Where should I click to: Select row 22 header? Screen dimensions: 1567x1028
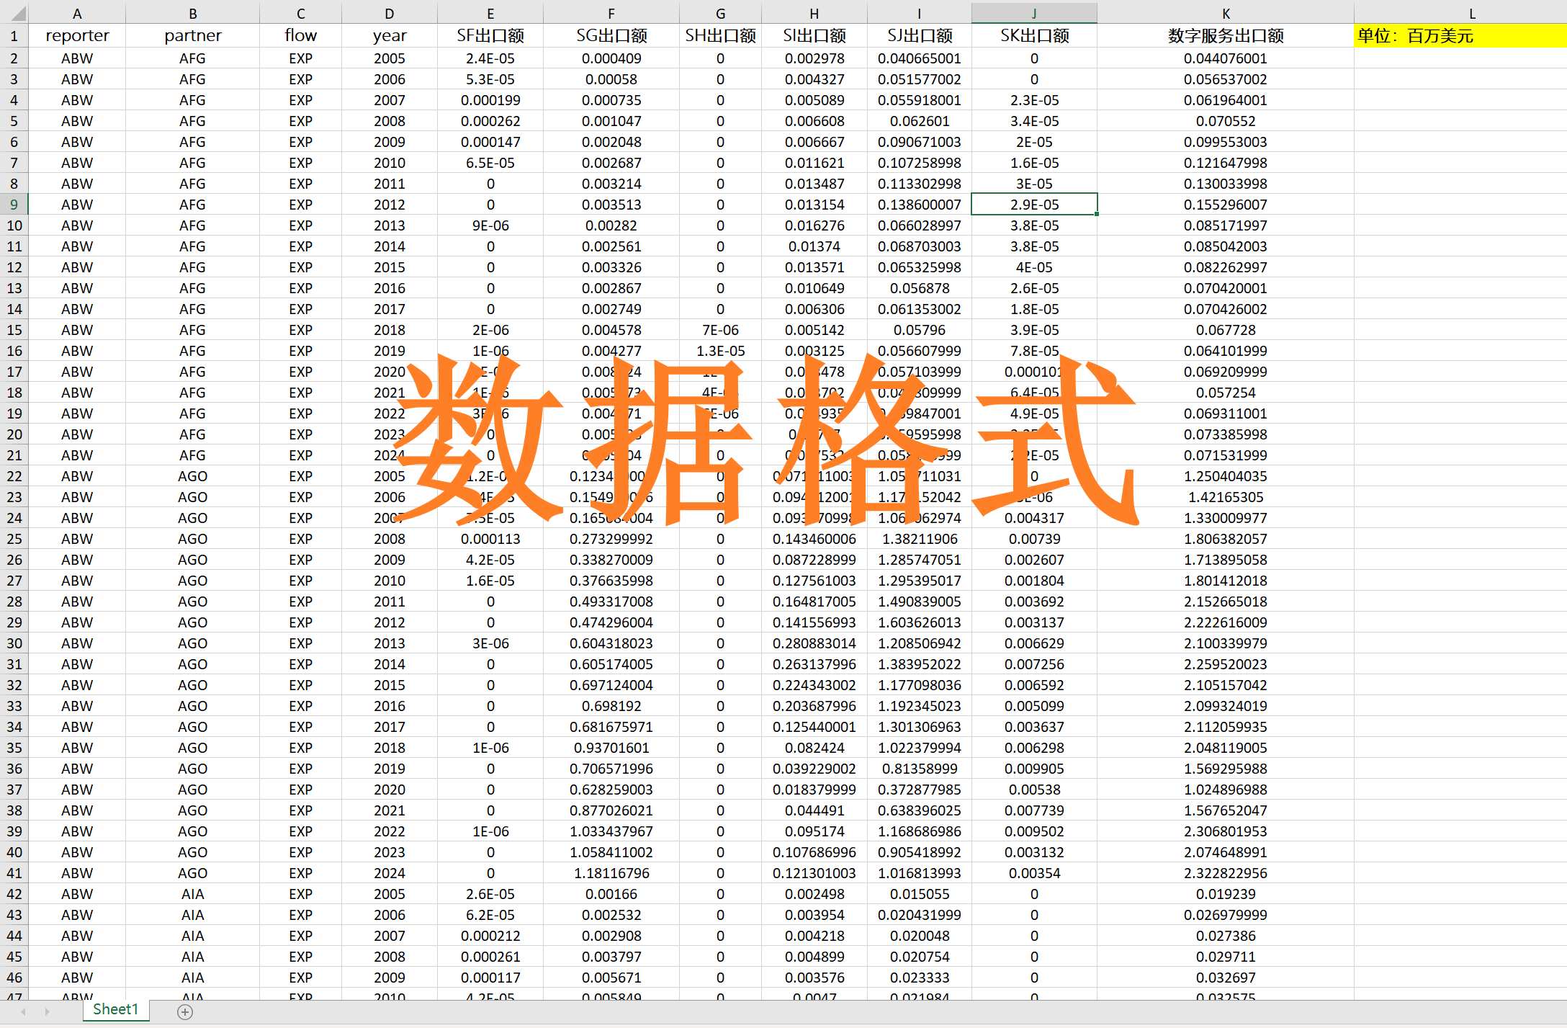pos(14,476)
